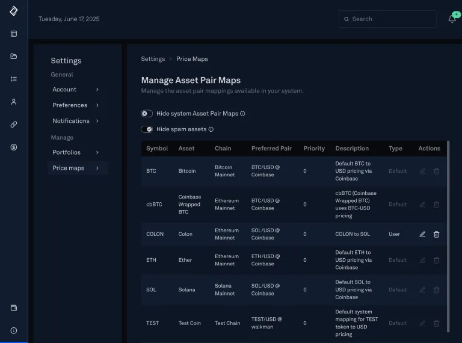
Task: Click the edit pencil in BTC row
Action: (x=422, y=171)
